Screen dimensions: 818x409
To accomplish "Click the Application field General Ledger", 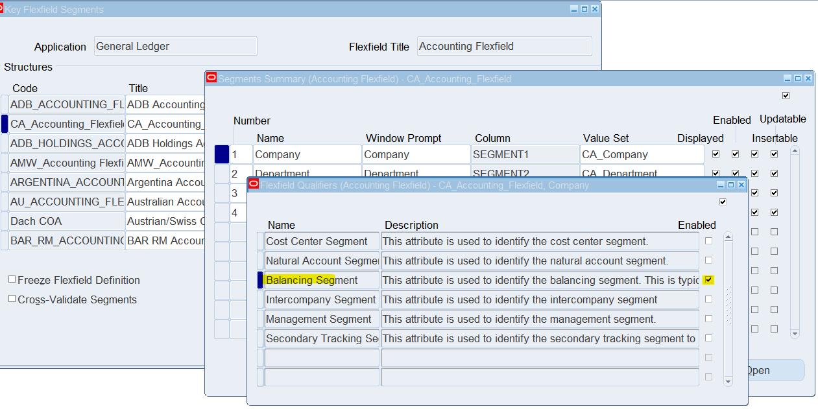I will click(x=175, y=46).
